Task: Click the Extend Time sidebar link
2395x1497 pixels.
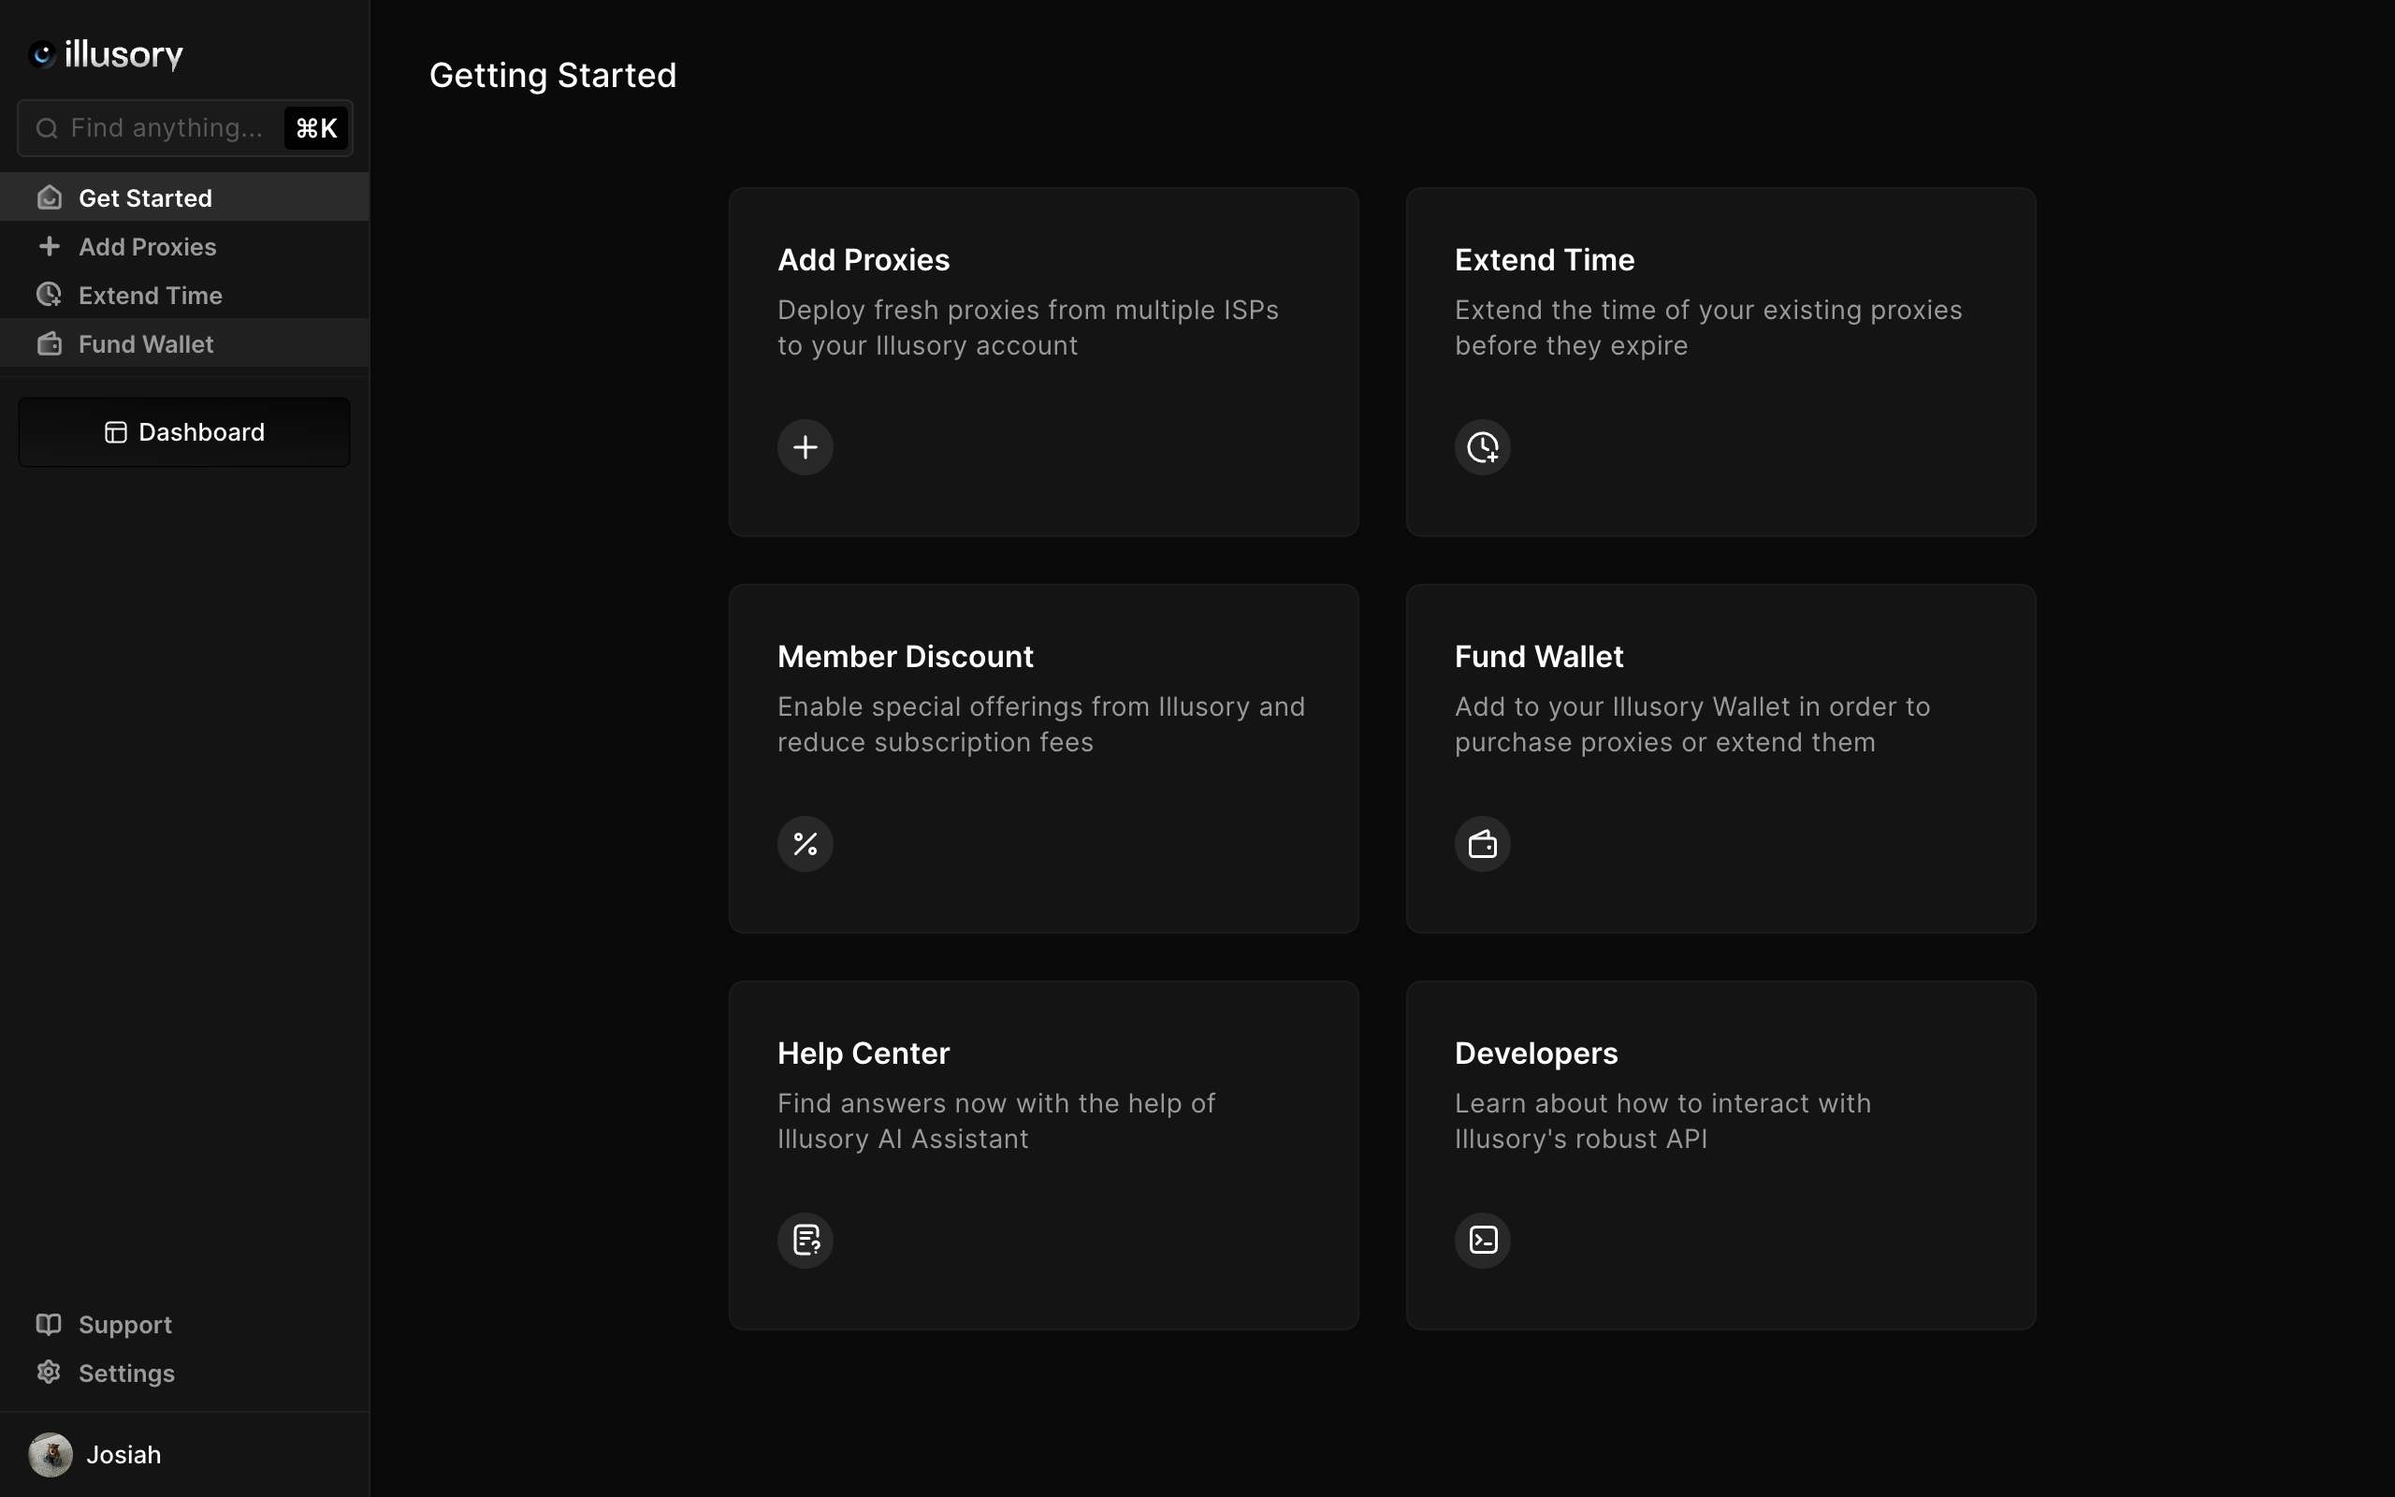Action: [x=150, y=295]
